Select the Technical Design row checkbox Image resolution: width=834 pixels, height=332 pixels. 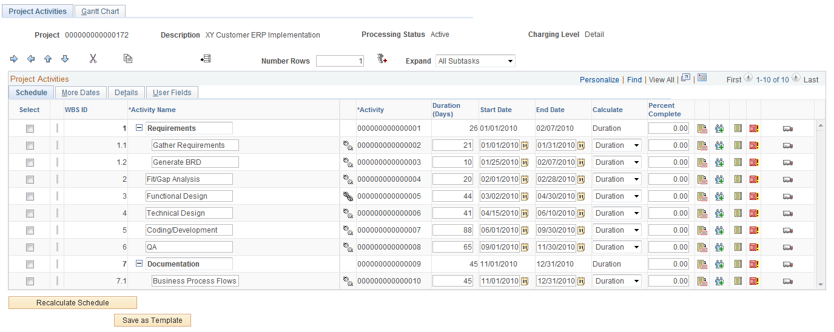(30, 214)
